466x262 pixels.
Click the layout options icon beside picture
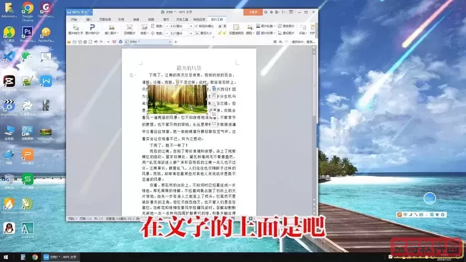tap(214, 95)
